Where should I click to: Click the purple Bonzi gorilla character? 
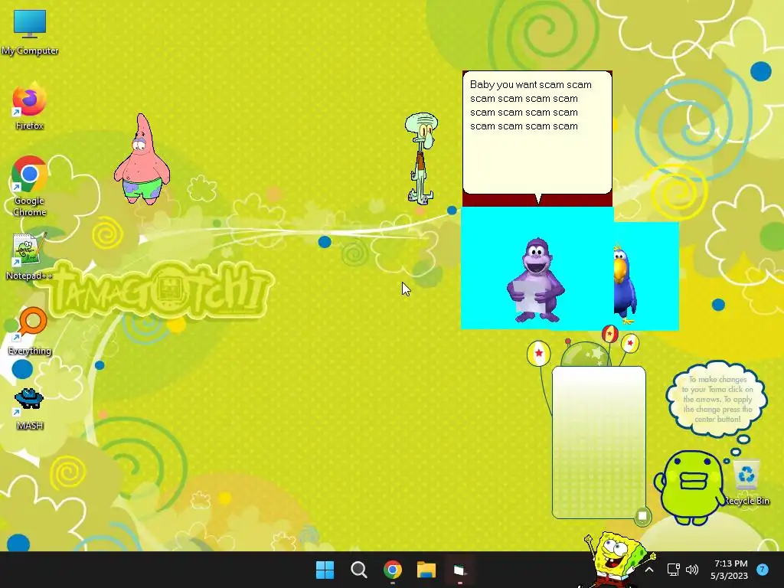(x=536, y=280)
